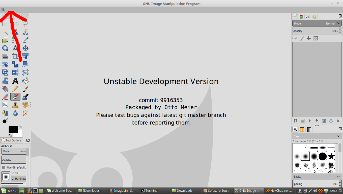Viewport: 343px width, 194px height.
Task: Select the Blur/Sharpen droplet tool
Action: click(x=15, y=113)
